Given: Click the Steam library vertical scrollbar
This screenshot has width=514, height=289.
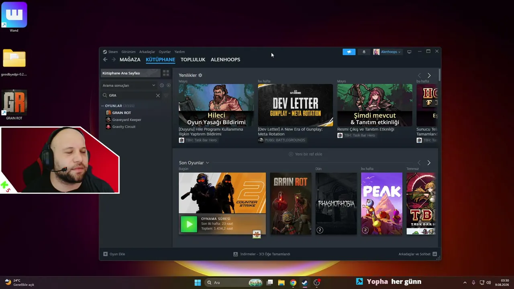Looking at the screenshot, I should point(439,75).
